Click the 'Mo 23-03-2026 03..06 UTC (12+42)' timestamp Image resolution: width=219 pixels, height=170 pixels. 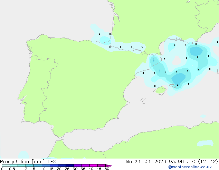pyautogui.click(x=172, y=162)
